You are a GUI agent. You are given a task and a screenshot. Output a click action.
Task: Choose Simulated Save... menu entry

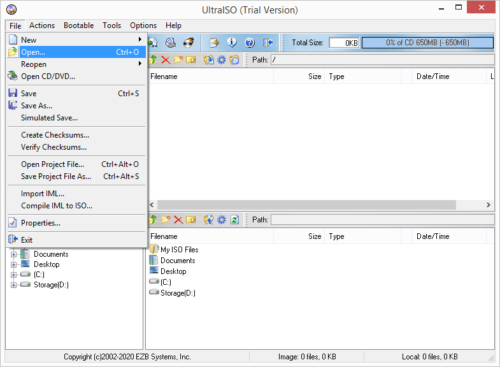(x=76, y=118)
